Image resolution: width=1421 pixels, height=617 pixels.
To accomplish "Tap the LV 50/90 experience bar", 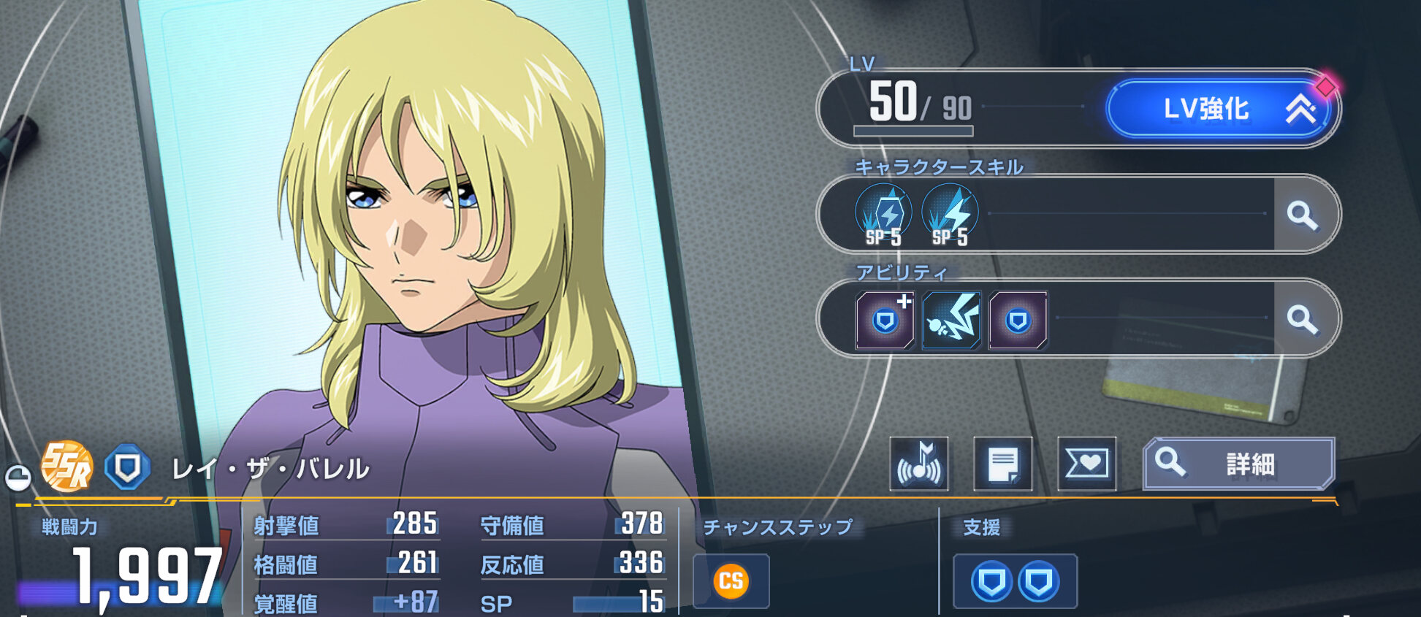I will [x=913, y=131].
